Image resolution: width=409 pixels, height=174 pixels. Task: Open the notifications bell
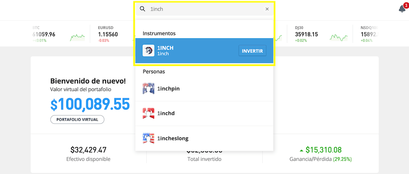coord(402,9)
